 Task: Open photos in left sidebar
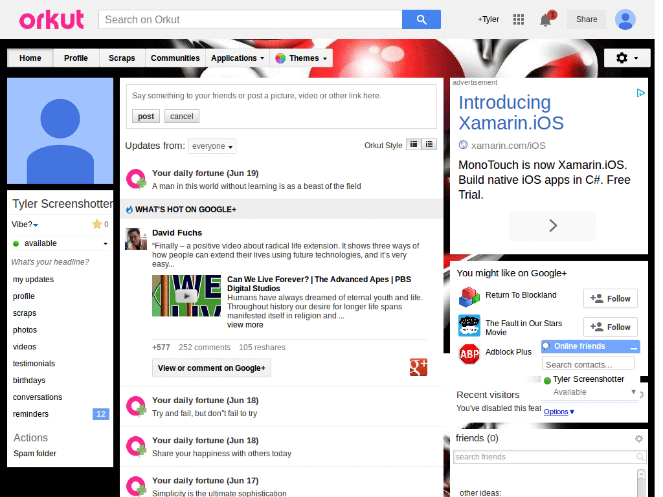coord(25,330)
